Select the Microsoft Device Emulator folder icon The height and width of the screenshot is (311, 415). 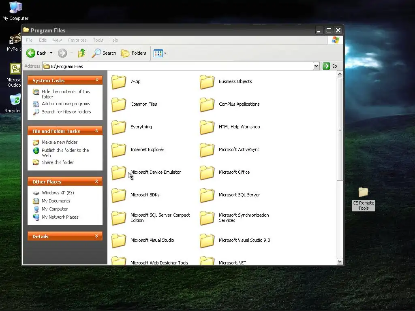tap(119, 173)
